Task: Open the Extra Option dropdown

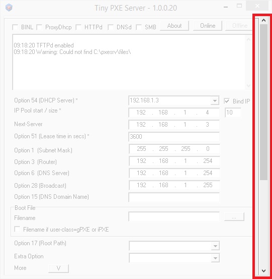Action: click(215, 258)
